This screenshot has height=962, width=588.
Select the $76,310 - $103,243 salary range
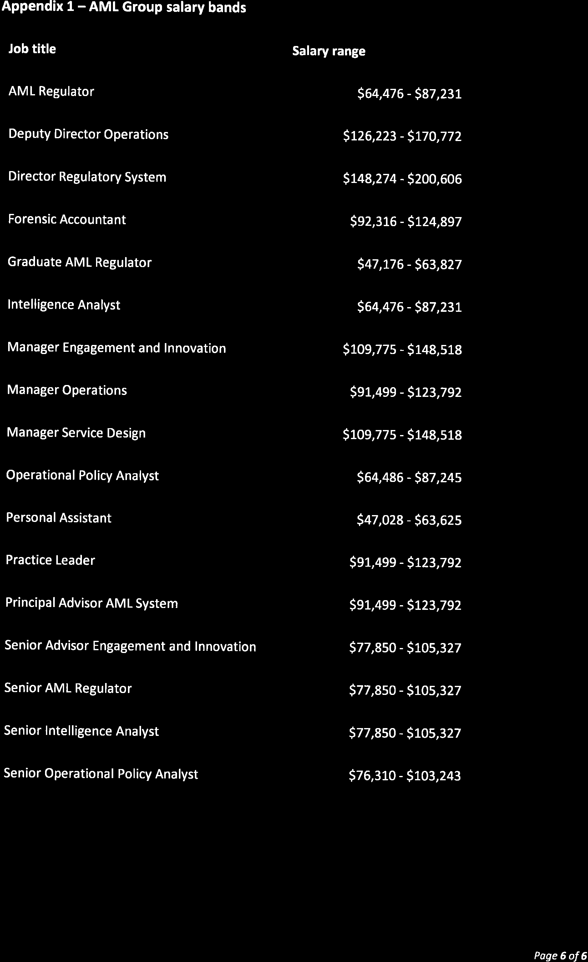(404, 775)
